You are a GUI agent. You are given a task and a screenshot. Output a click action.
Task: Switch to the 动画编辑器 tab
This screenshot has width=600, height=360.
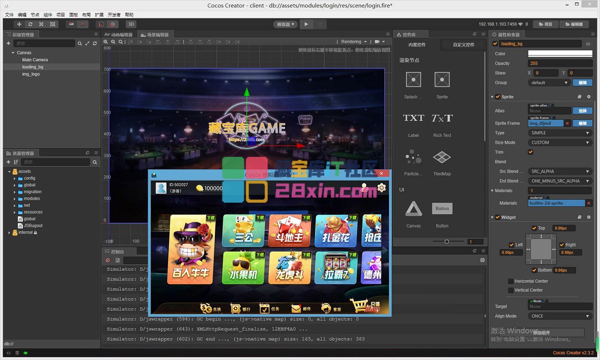pos(119,35)
